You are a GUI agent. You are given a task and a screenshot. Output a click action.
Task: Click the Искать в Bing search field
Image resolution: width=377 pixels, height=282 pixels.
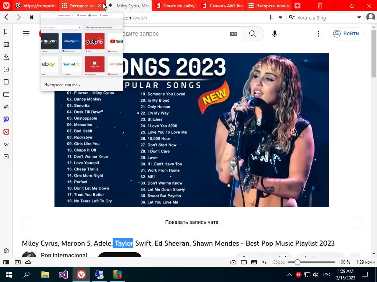click(325, 18)
